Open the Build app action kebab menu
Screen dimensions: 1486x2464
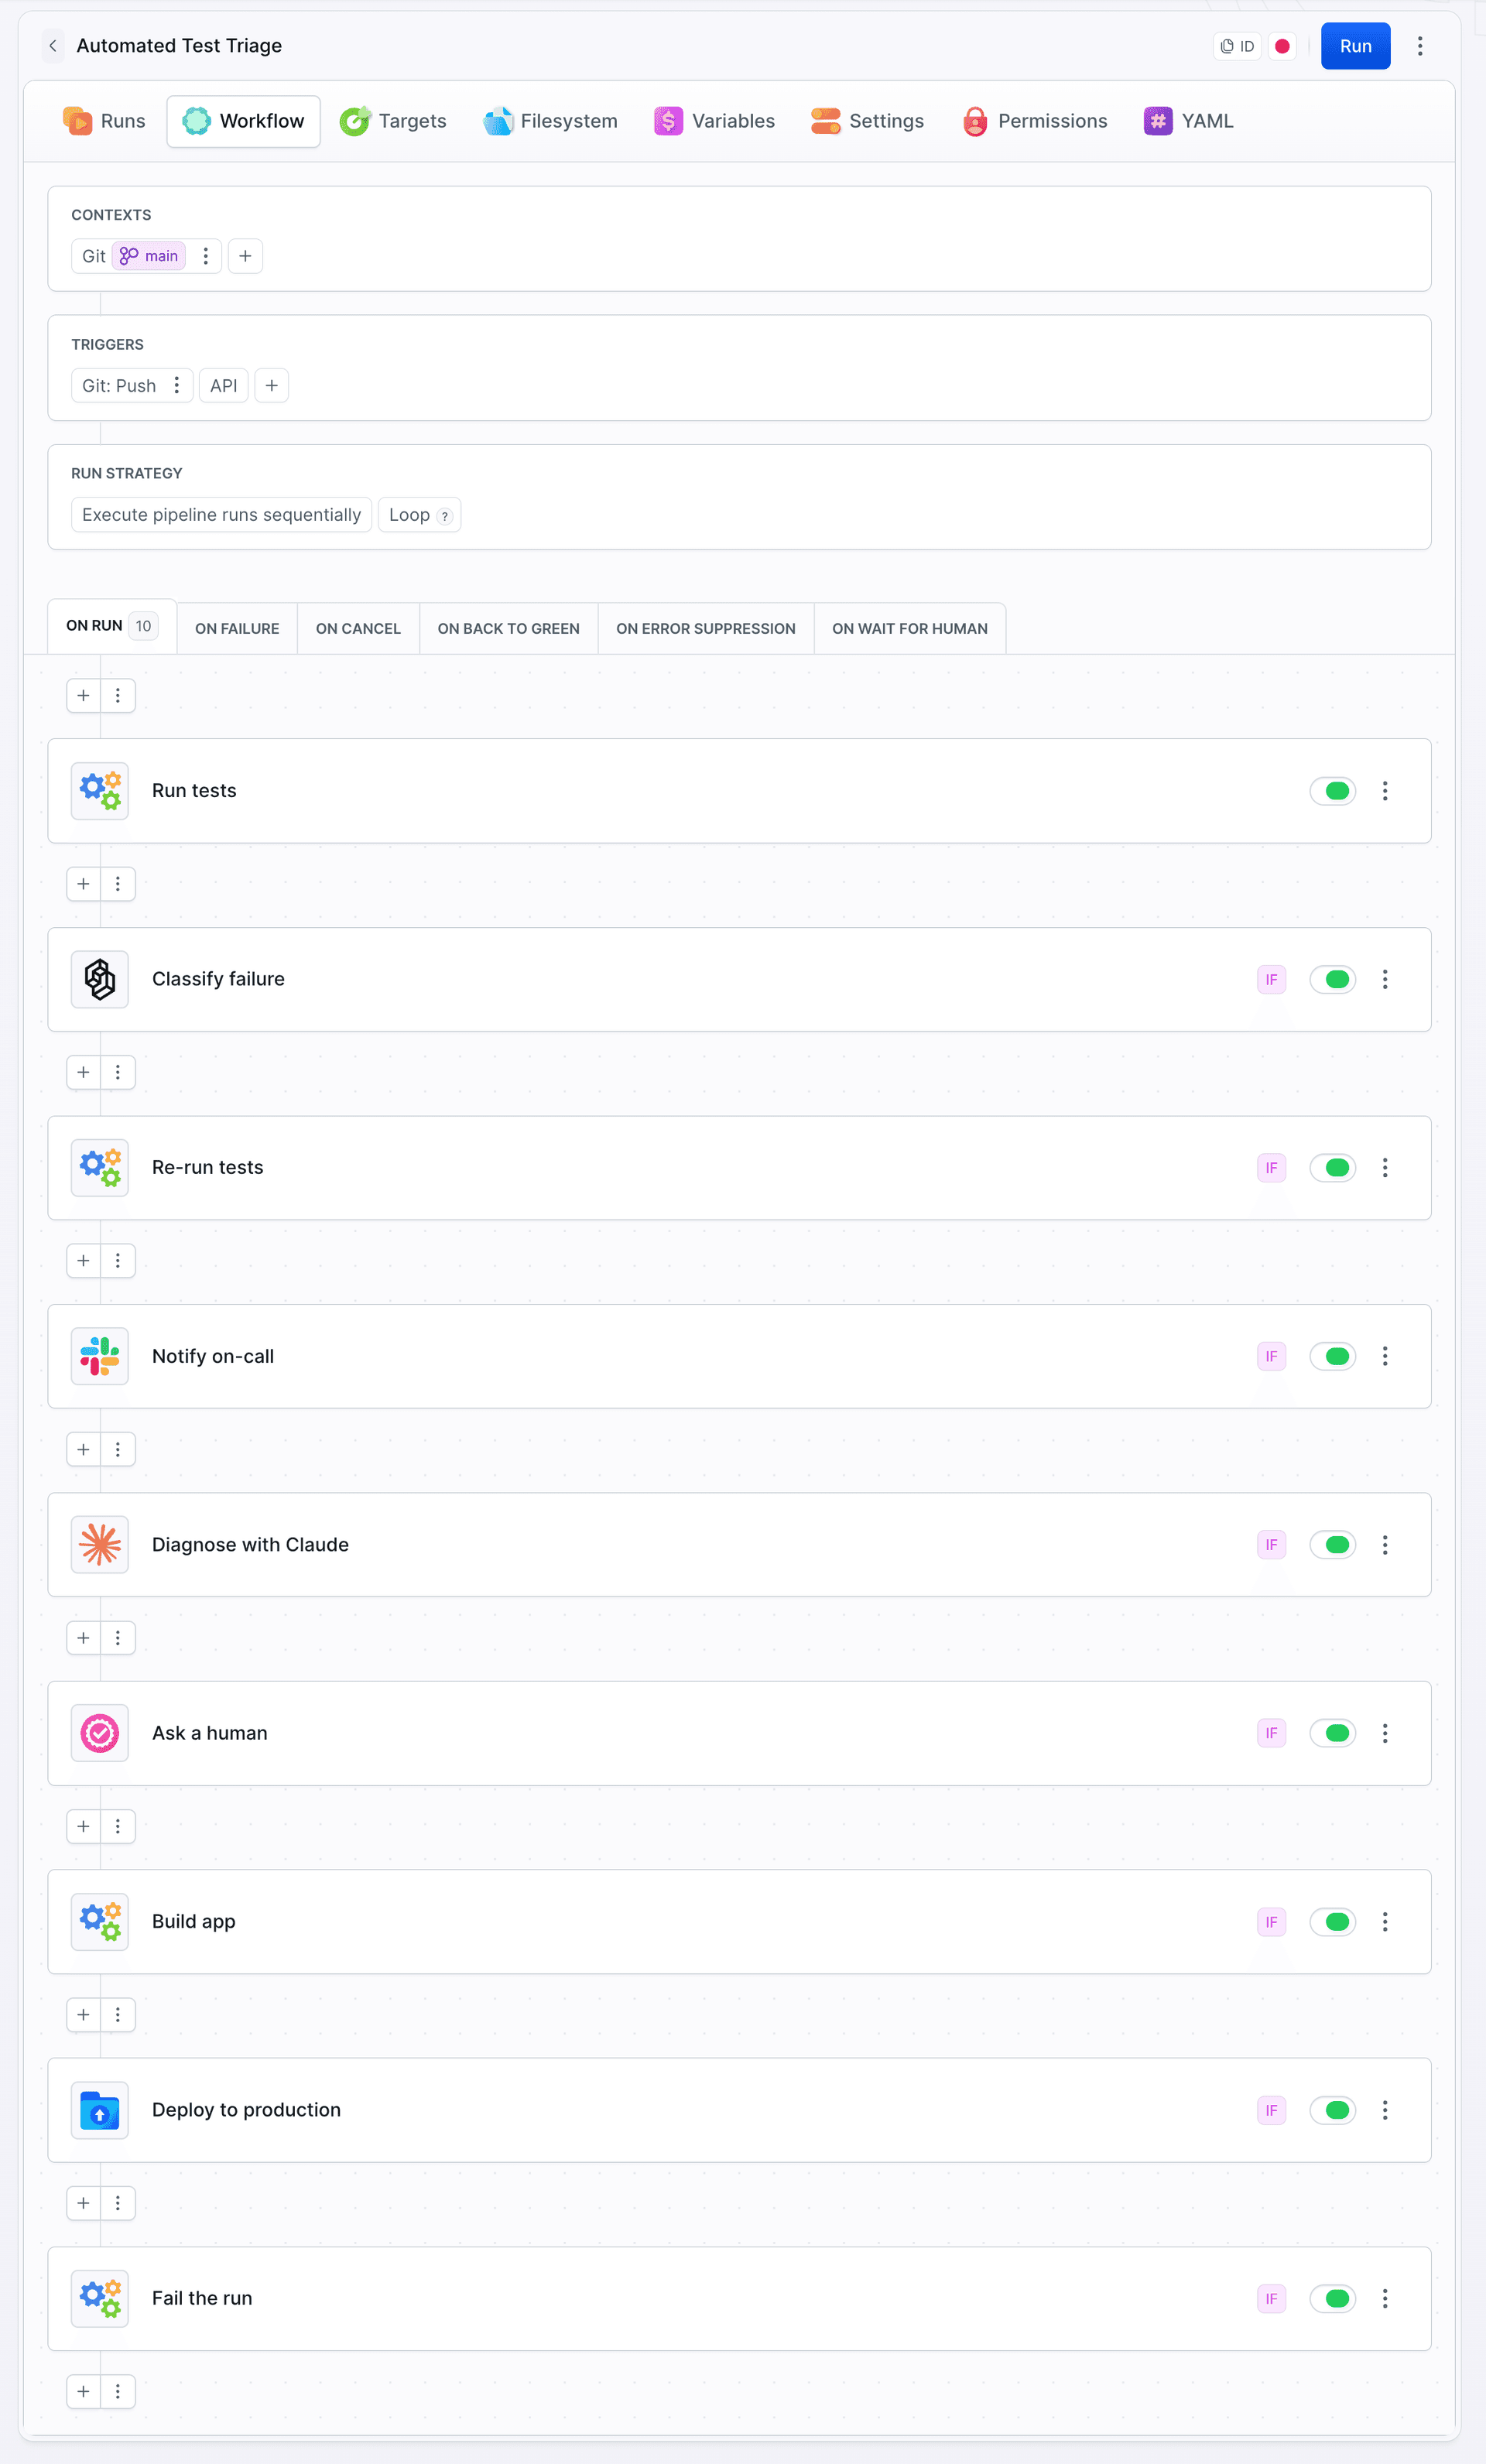click(x=1385, y=1922)
